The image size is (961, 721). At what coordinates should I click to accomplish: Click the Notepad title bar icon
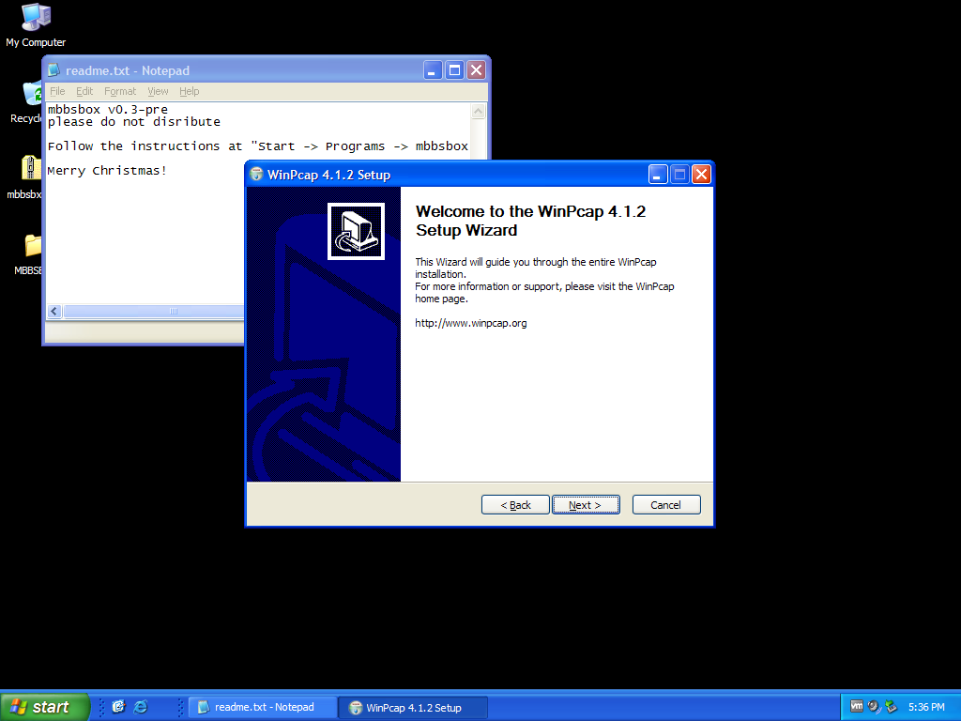[54, 70]
